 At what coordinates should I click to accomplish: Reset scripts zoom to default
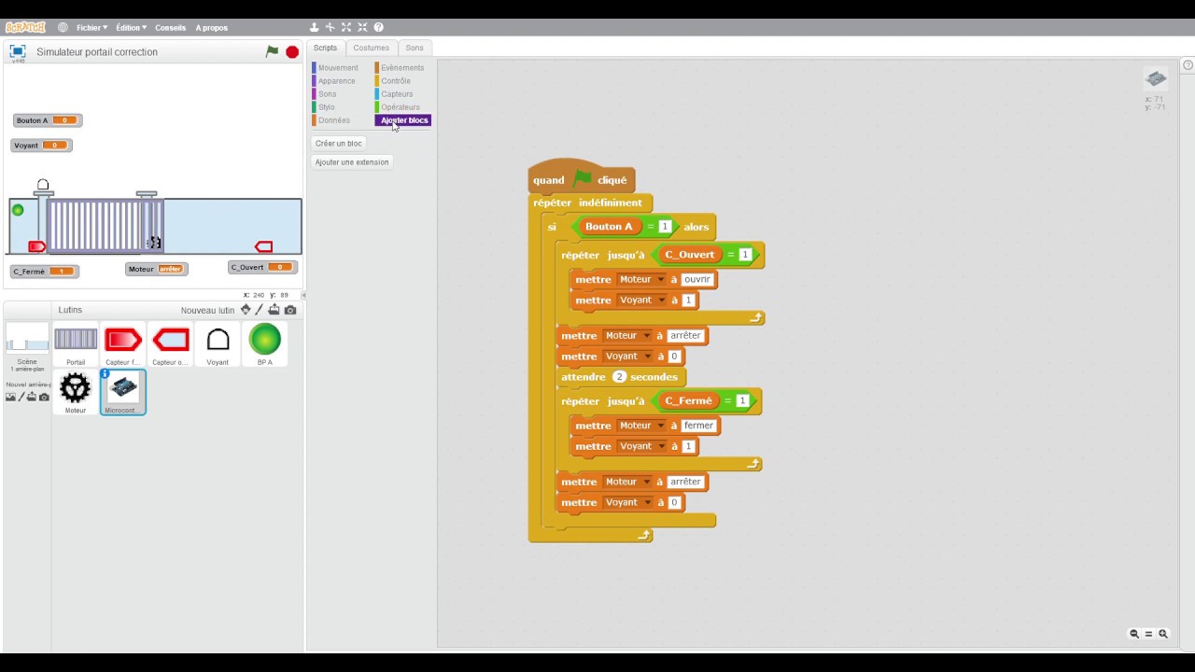1149,634
